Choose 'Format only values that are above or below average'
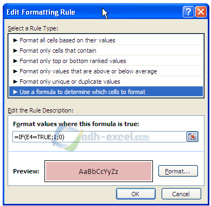Viewport: 211px width, 206px height. (106, 71)
